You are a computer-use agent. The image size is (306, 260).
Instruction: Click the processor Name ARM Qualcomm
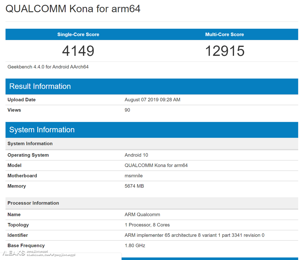coord(142,214)
